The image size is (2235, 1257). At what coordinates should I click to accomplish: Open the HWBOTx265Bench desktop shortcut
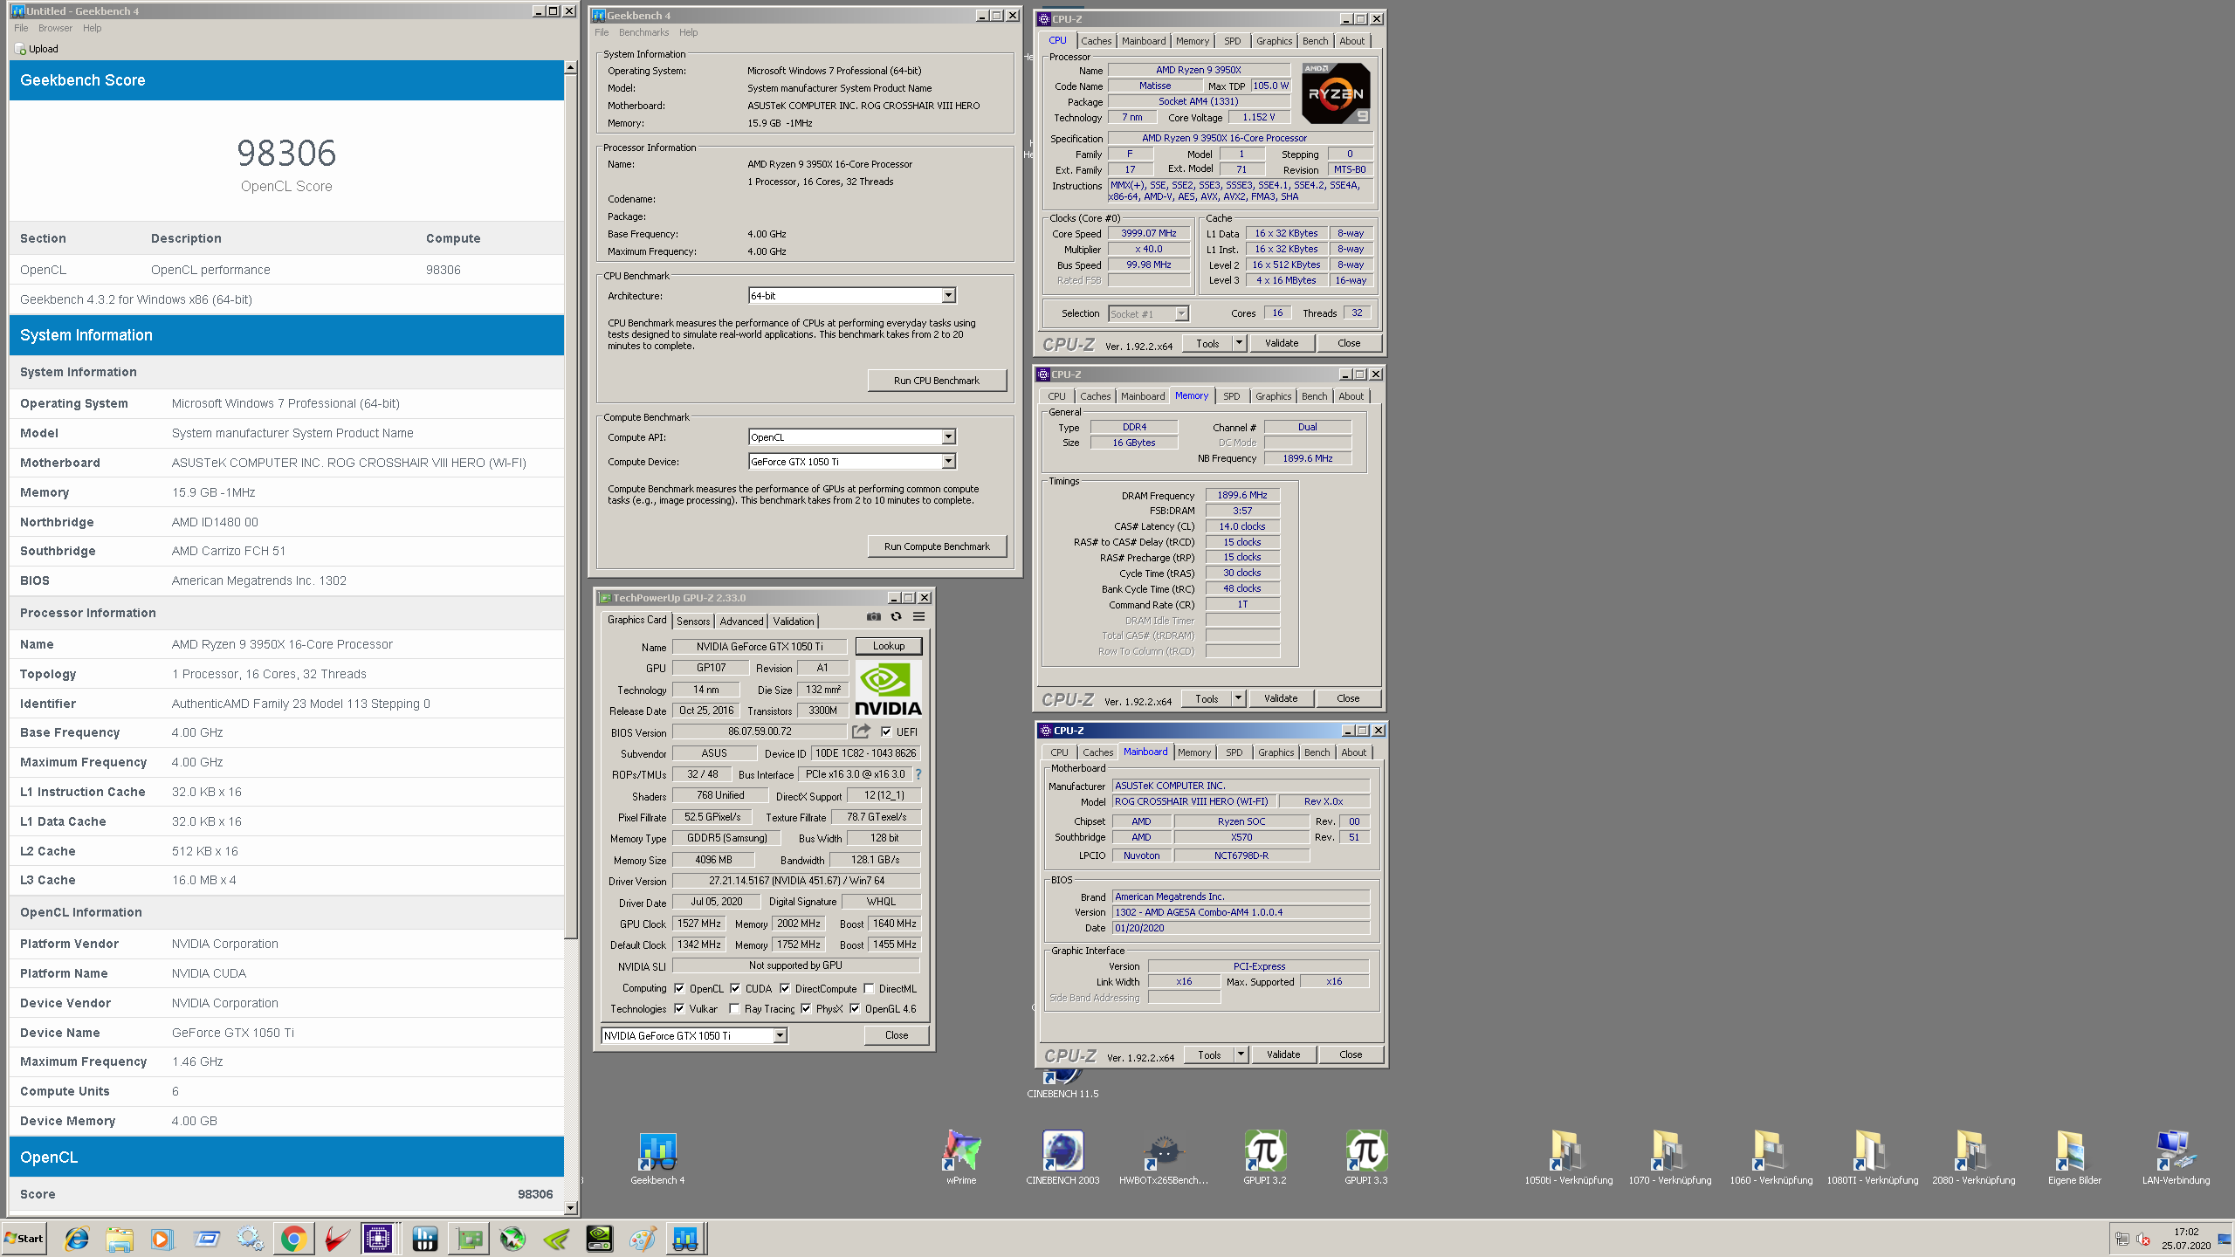[1164, 1158]
